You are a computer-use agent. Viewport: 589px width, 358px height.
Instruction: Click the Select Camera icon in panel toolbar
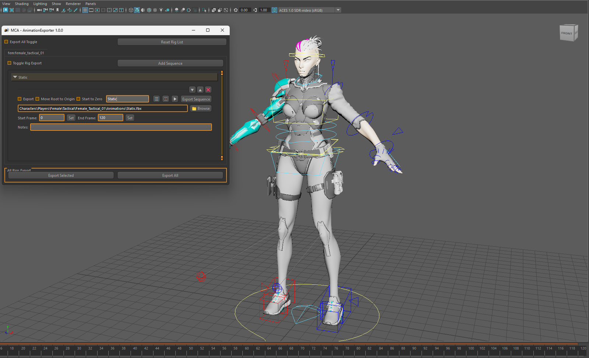(39, 10)
